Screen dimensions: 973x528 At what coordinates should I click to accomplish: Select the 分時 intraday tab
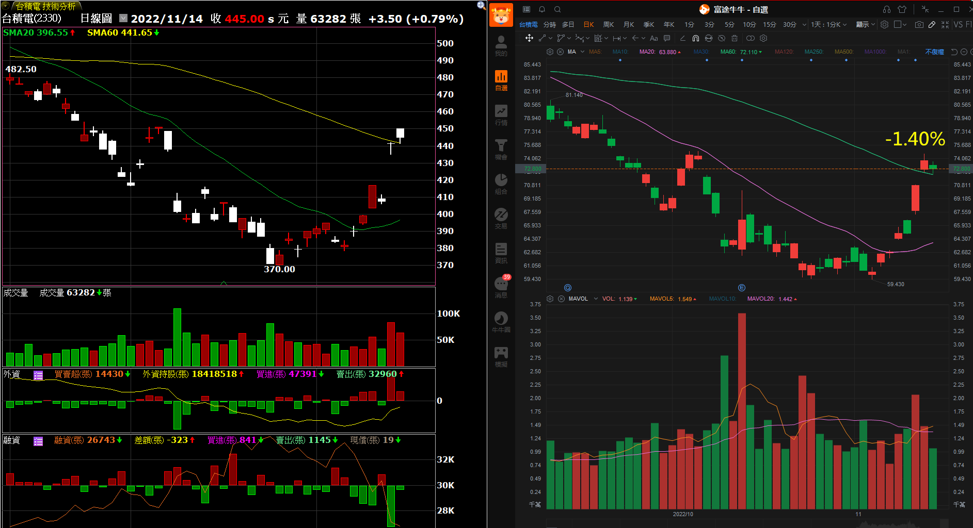coord(550,24)
